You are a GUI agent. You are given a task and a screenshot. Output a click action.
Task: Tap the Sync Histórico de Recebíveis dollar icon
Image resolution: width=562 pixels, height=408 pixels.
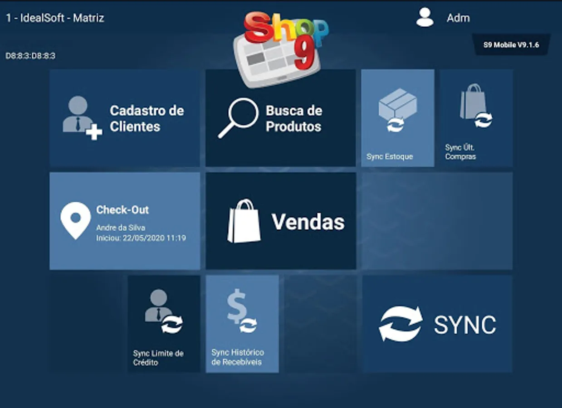(x=242, y=312)
